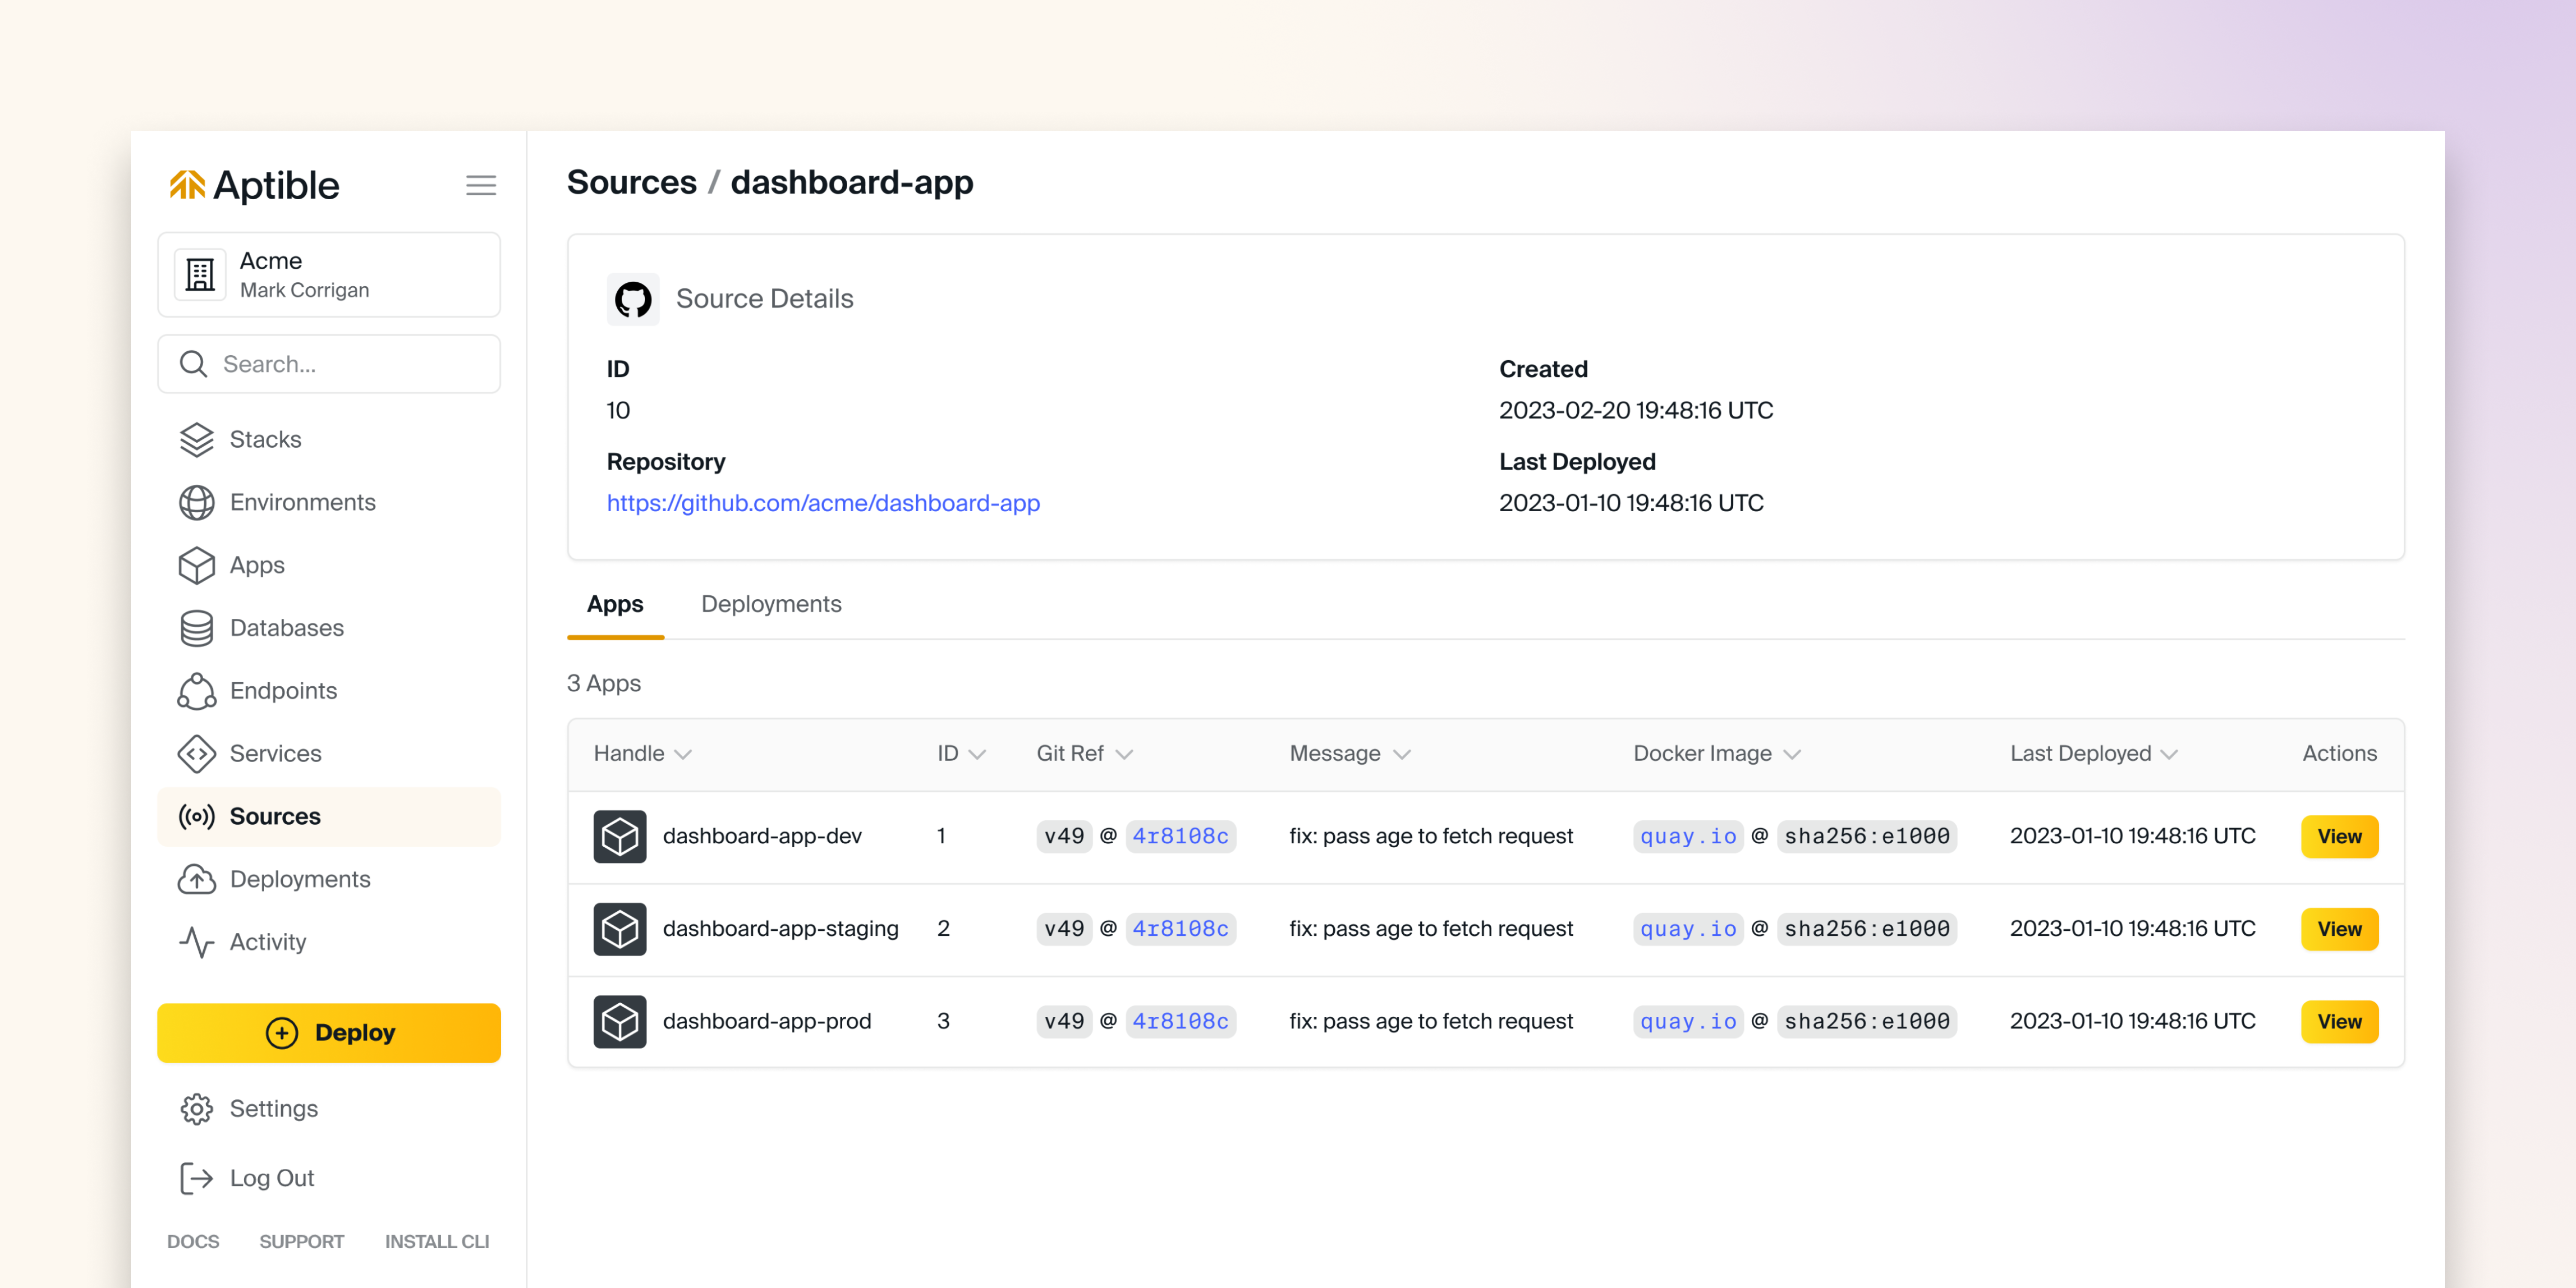Click the hamburger menu icon beside Aptible logo
Image resolution: width=2576 pixels, height=1288 pixels.
[x=481, y=185]
